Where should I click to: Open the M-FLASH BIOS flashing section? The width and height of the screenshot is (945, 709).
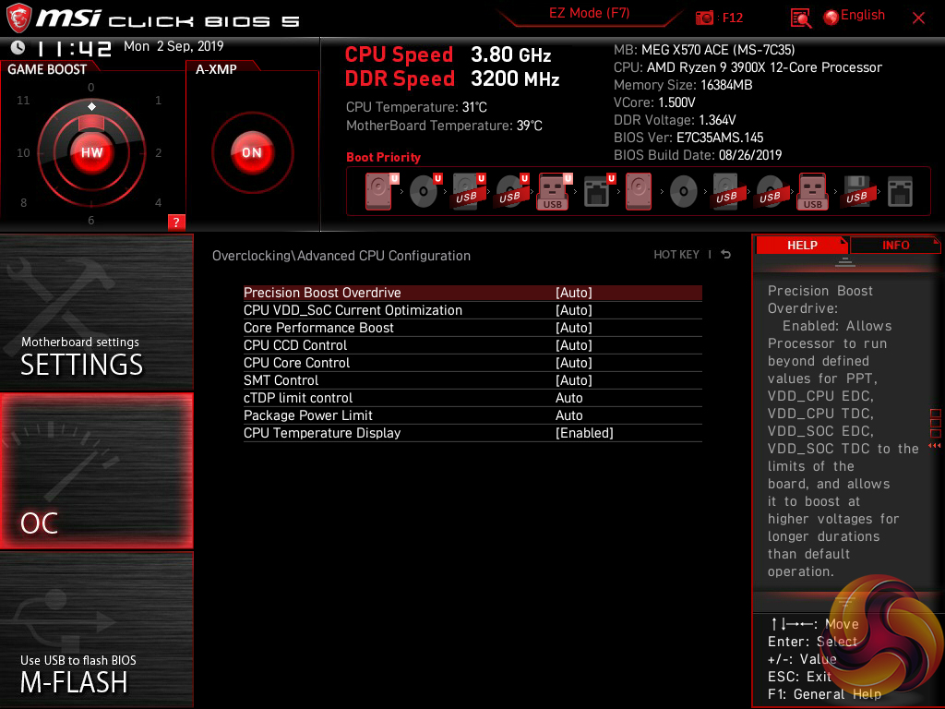(96, 630)
